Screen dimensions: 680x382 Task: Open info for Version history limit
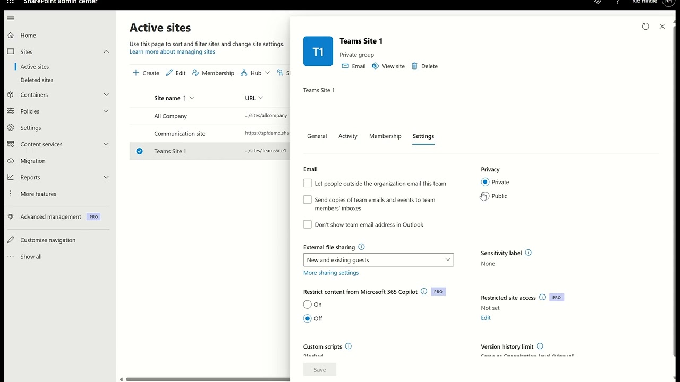tap(540, 346)
